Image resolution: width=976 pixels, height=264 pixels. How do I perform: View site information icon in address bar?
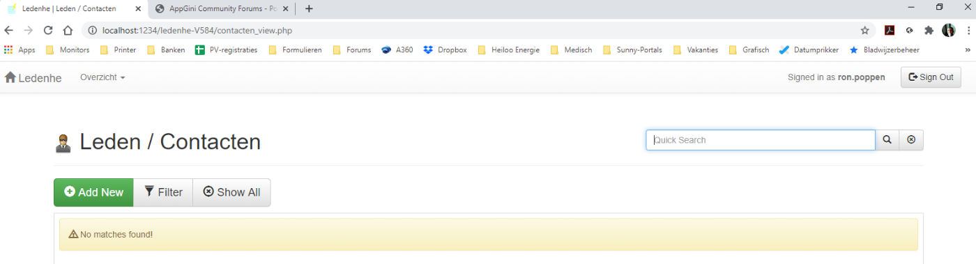91,31
